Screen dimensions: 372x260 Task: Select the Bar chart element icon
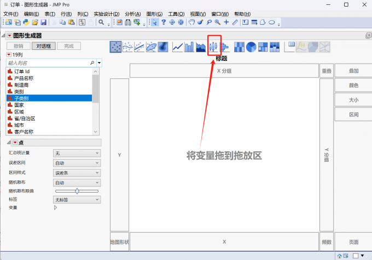(x=189, y=47)
